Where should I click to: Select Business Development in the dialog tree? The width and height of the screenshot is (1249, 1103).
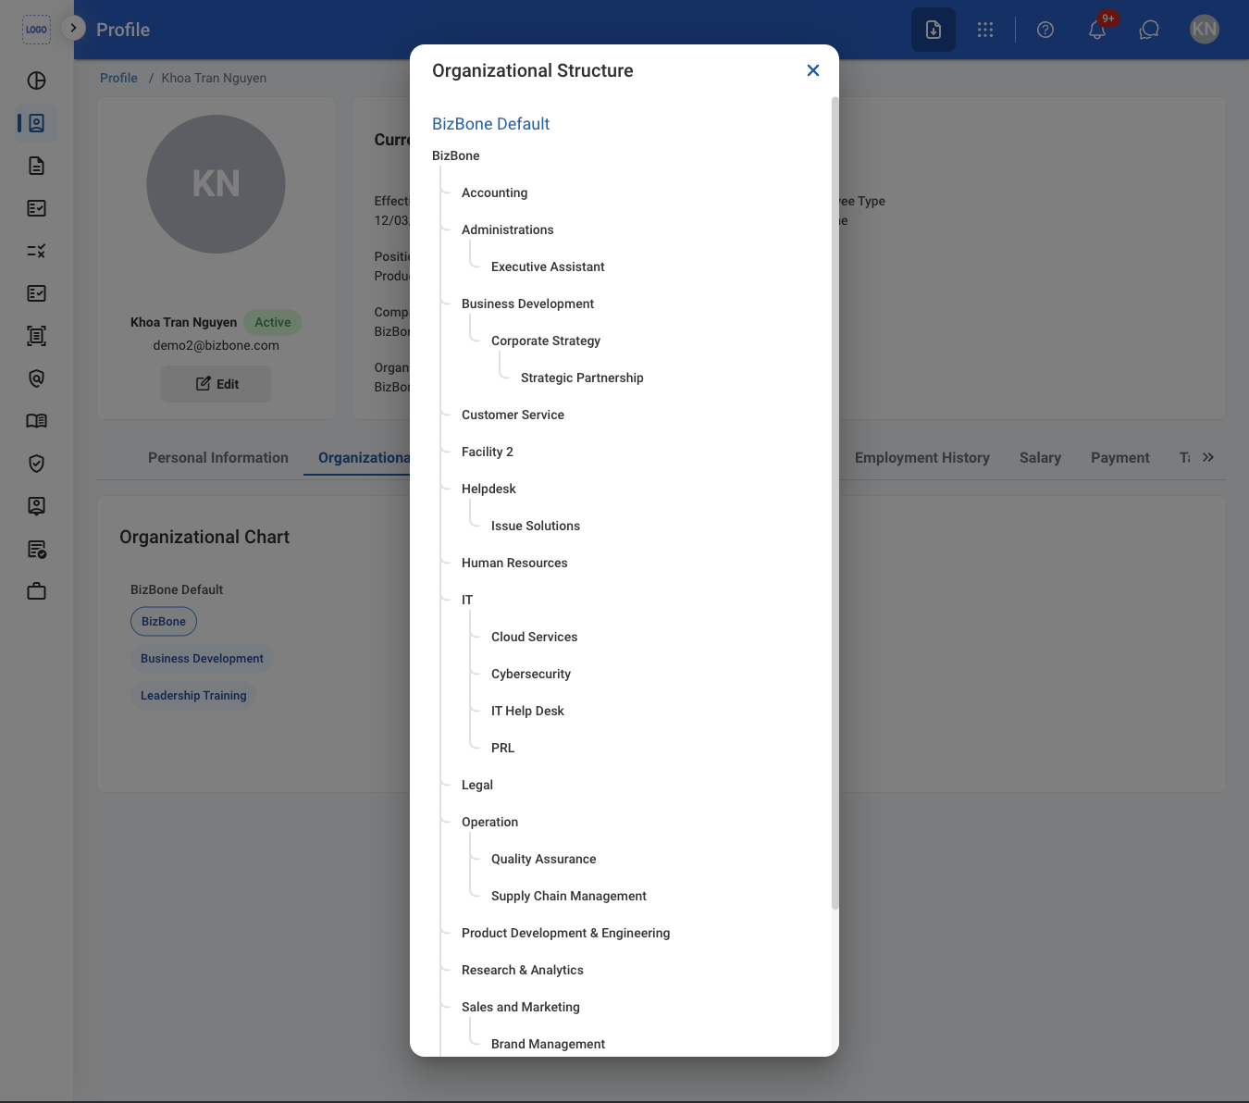pyautogui.click(x=527, y=304)
